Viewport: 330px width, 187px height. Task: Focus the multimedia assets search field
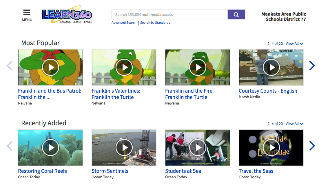169,14
